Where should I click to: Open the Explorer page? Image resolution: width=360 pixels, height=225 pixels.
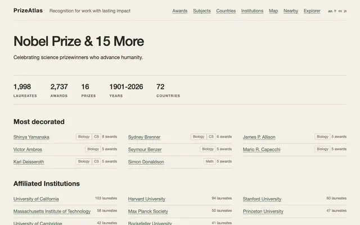pos(312,11)
